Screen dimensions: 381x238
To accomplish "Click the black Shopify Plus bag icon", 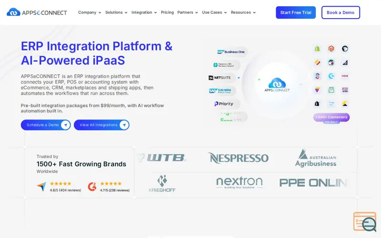I will click(317, 104).
